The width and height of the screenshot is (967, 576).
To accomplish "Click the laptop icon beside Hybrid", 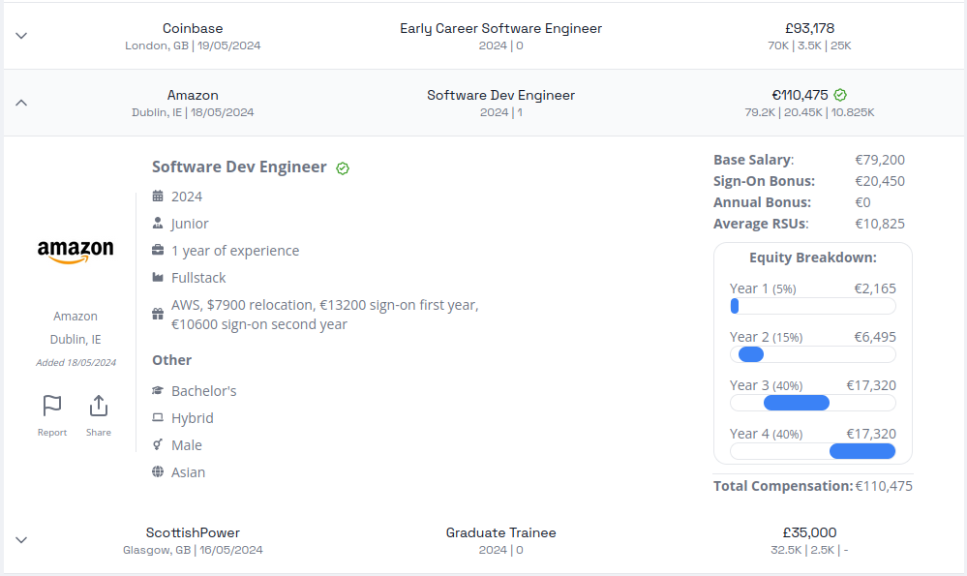I will click(x=158, y=417).
